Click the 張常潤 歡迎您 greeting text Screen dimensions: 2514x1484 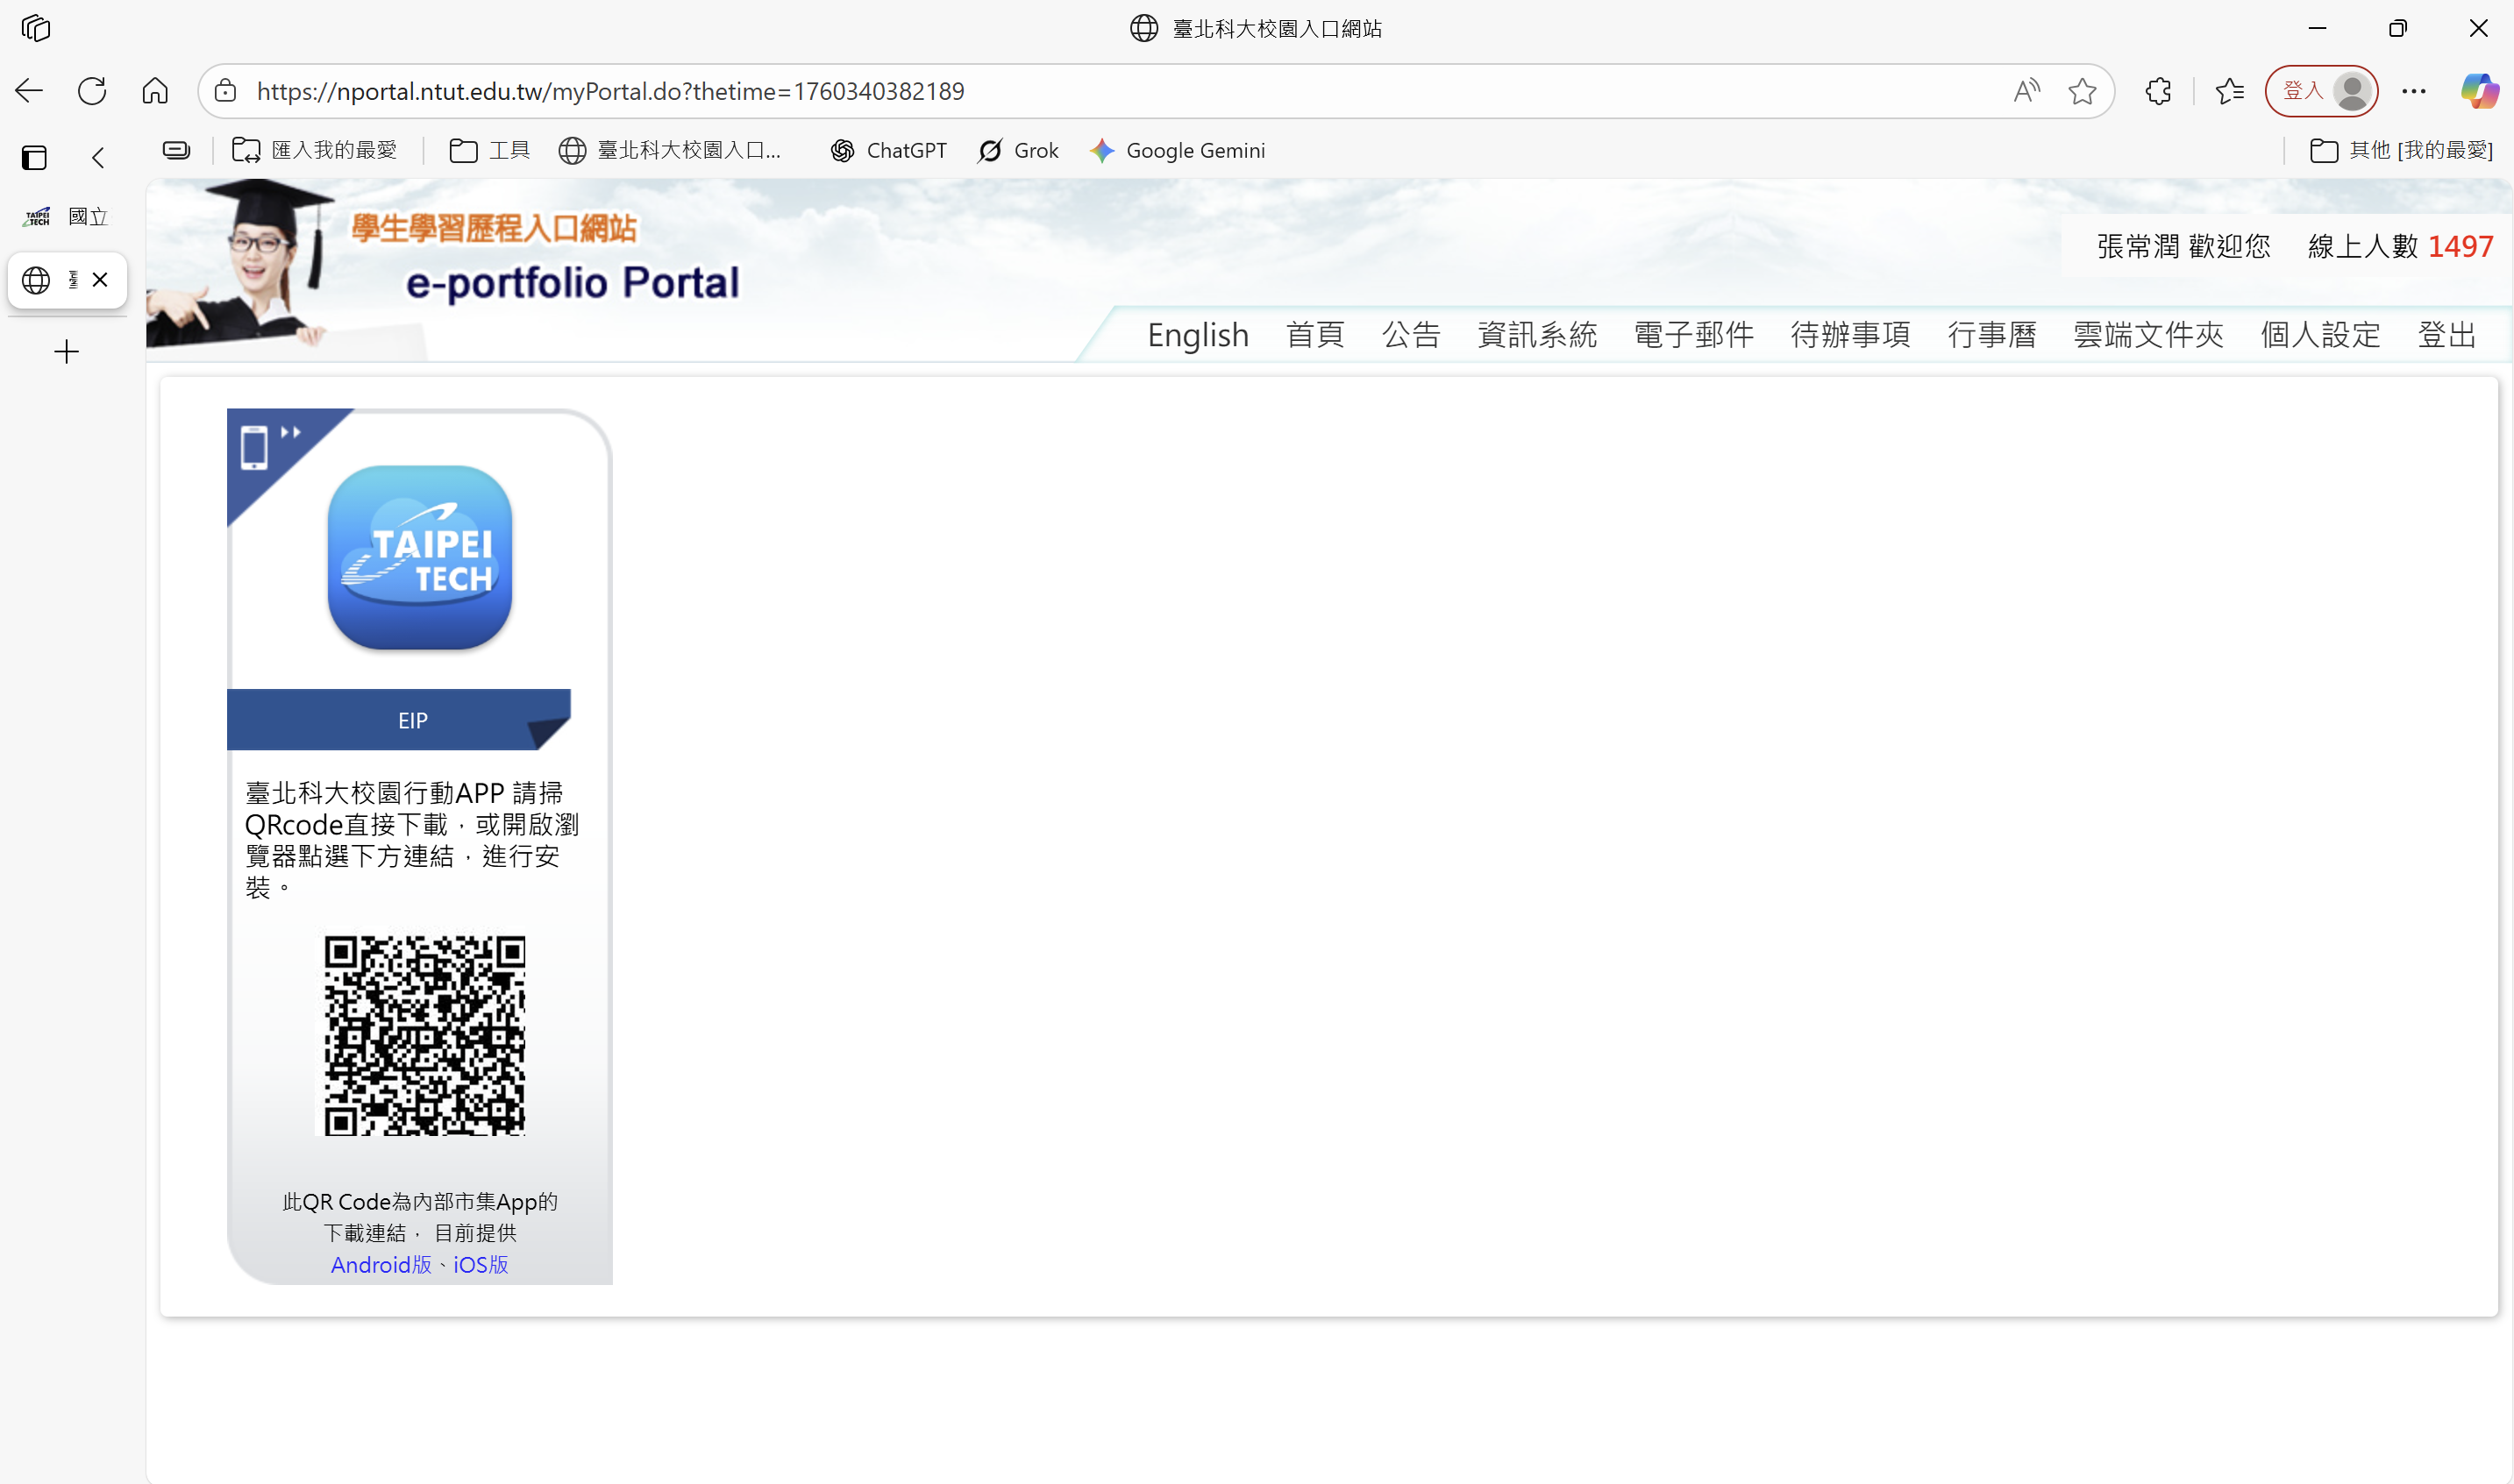point(2183,246)
